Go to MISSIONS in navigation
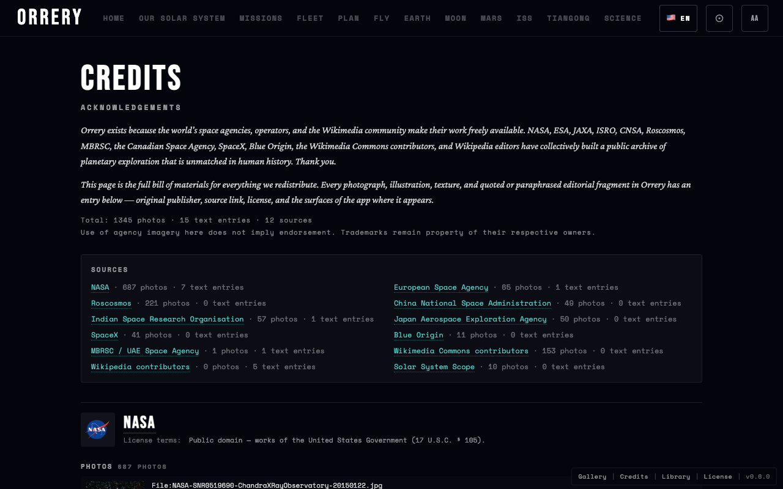Screen dimensions: 783x489 tap(261, 18)
